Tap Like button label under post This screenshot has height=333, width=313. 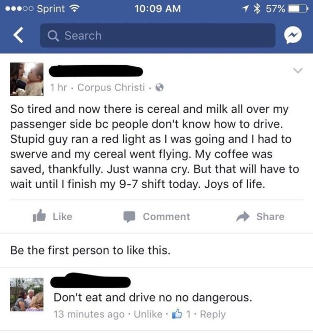pyautogui.click(x=63, y=216)
